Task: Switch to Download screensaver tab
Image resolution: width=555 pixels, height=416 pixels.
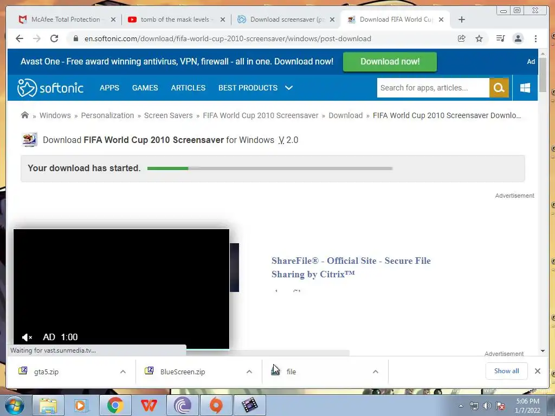Action: click(285, 19)
